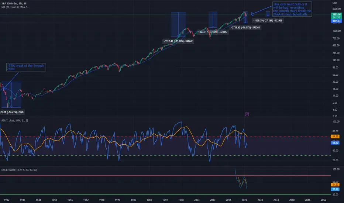The height and width of the screenshot is (203, 344).
Task: Select the DSS Bressert (10, 9, 5, 80, 20, 60) legend
Action: [x=19, y=170]
